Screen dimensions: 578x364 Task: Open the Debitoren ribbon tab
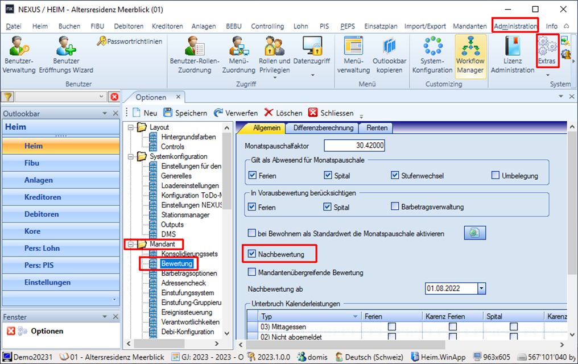[129, 26]
